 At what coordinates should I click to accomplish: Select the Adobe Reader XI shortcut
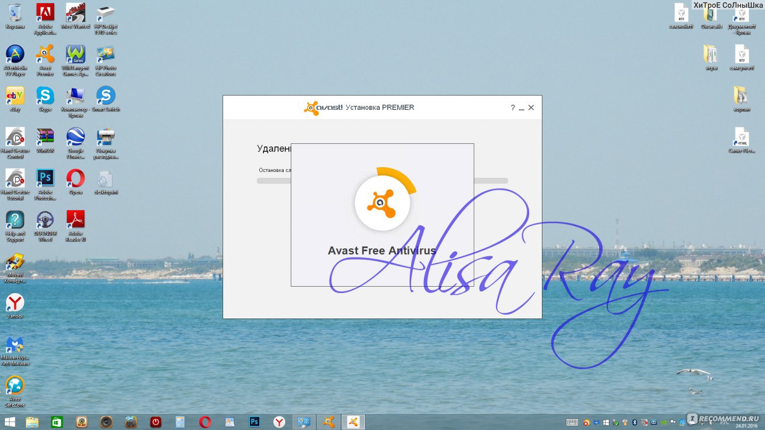click(75, 226)
